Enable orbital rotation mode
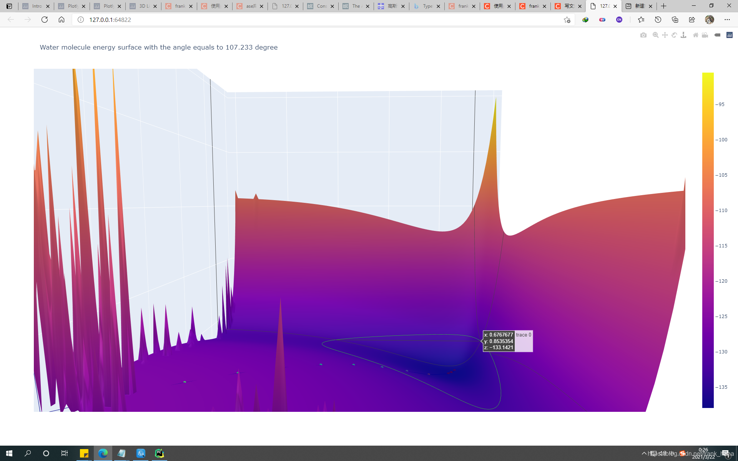This screenshot has height=461, width=738. point(674,35)
